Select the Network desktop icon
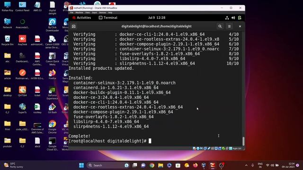This screenshot has height=170, width=303. (x=8, y=24)
